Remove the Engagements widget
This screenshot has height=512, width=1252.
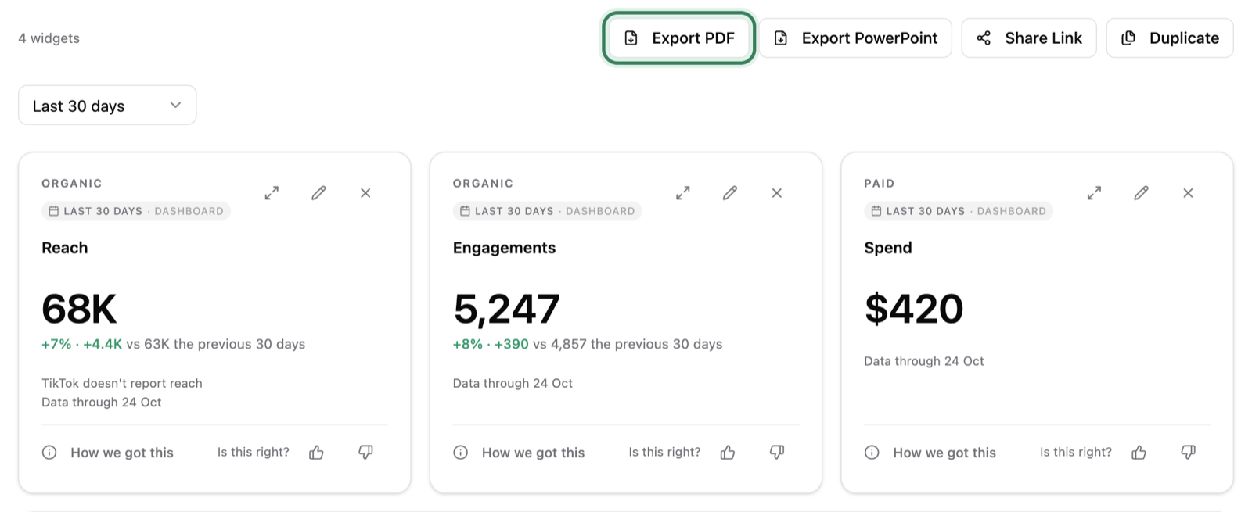tap(777, 193)
